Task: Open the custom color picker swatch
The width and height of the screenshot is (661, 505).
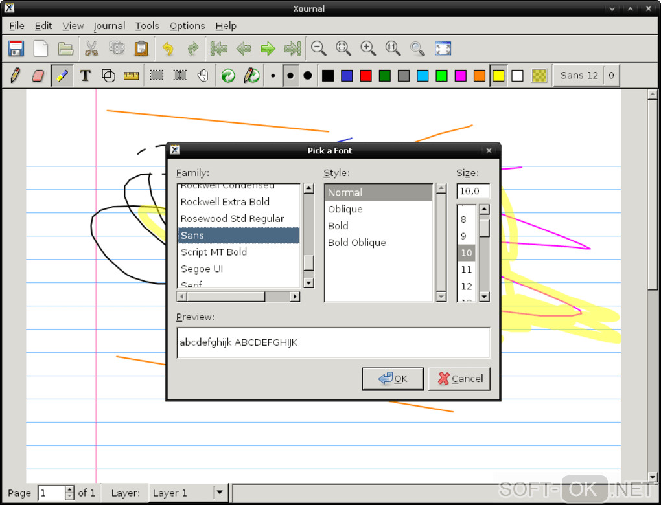Action: (x=539, y=76)
